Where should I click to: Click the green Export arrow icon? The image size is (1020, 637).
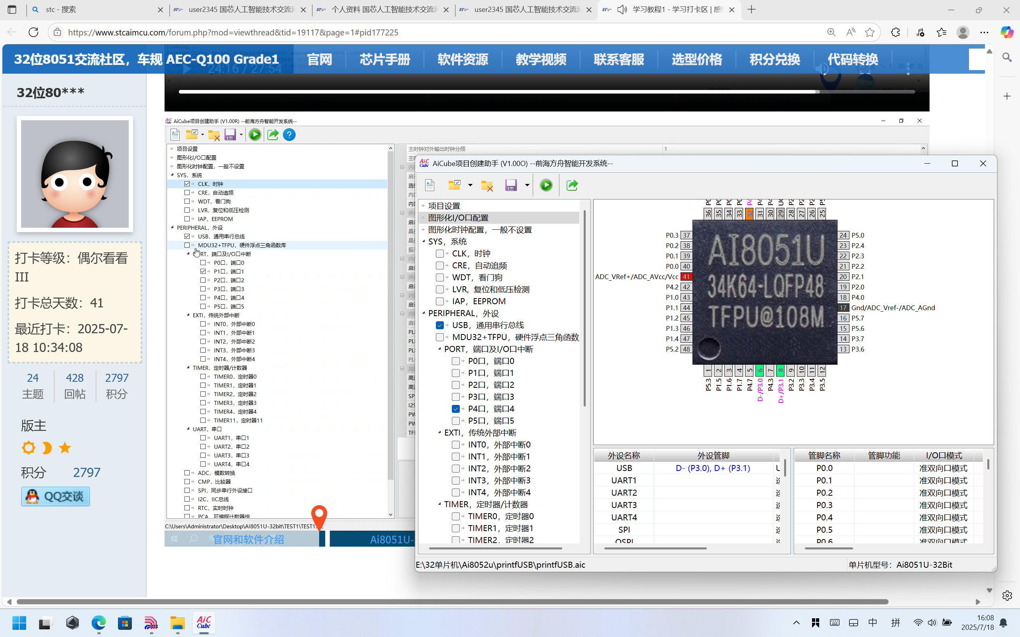click(x=571, y=185)
